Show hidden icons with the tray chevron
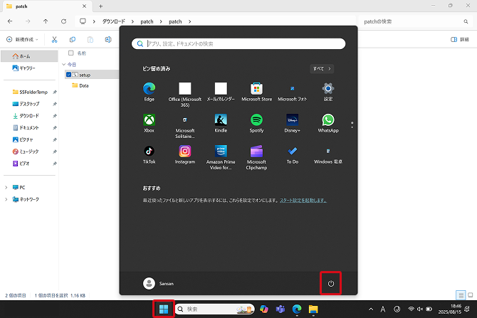 pyautogui.click(x=371, y=309)
